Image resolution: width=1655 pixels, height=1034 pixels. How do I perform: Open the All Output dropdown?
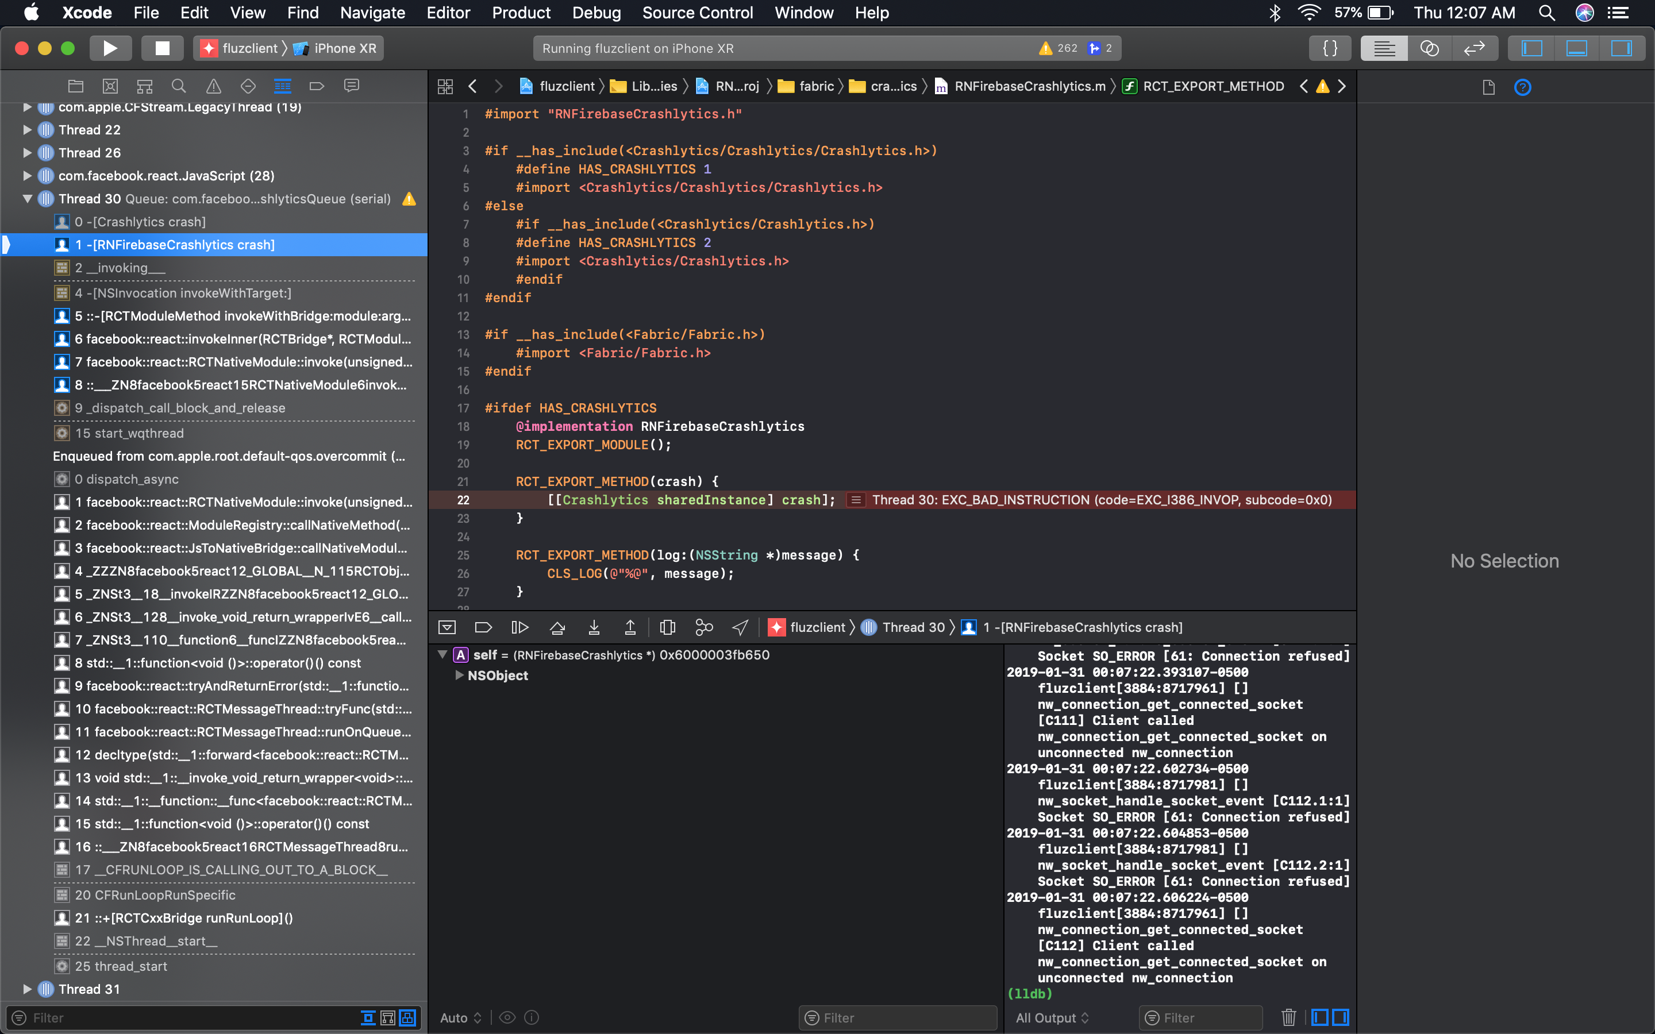1051,1017
